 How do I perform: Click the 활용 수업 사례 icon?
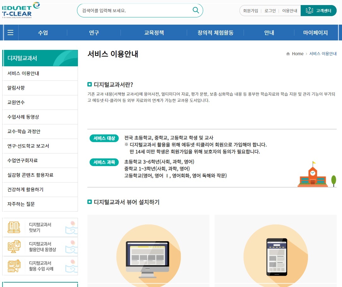(x=14, y=266)
